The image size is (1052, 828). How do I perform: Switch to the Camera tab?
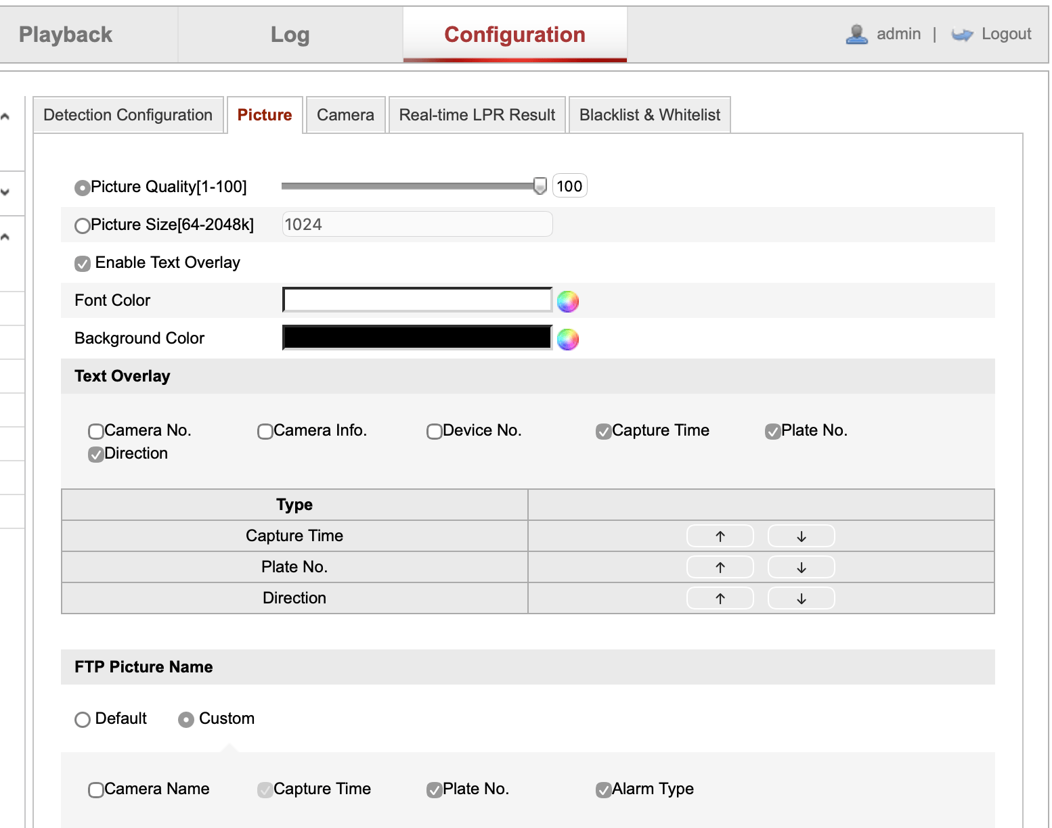tap(345, 114)
